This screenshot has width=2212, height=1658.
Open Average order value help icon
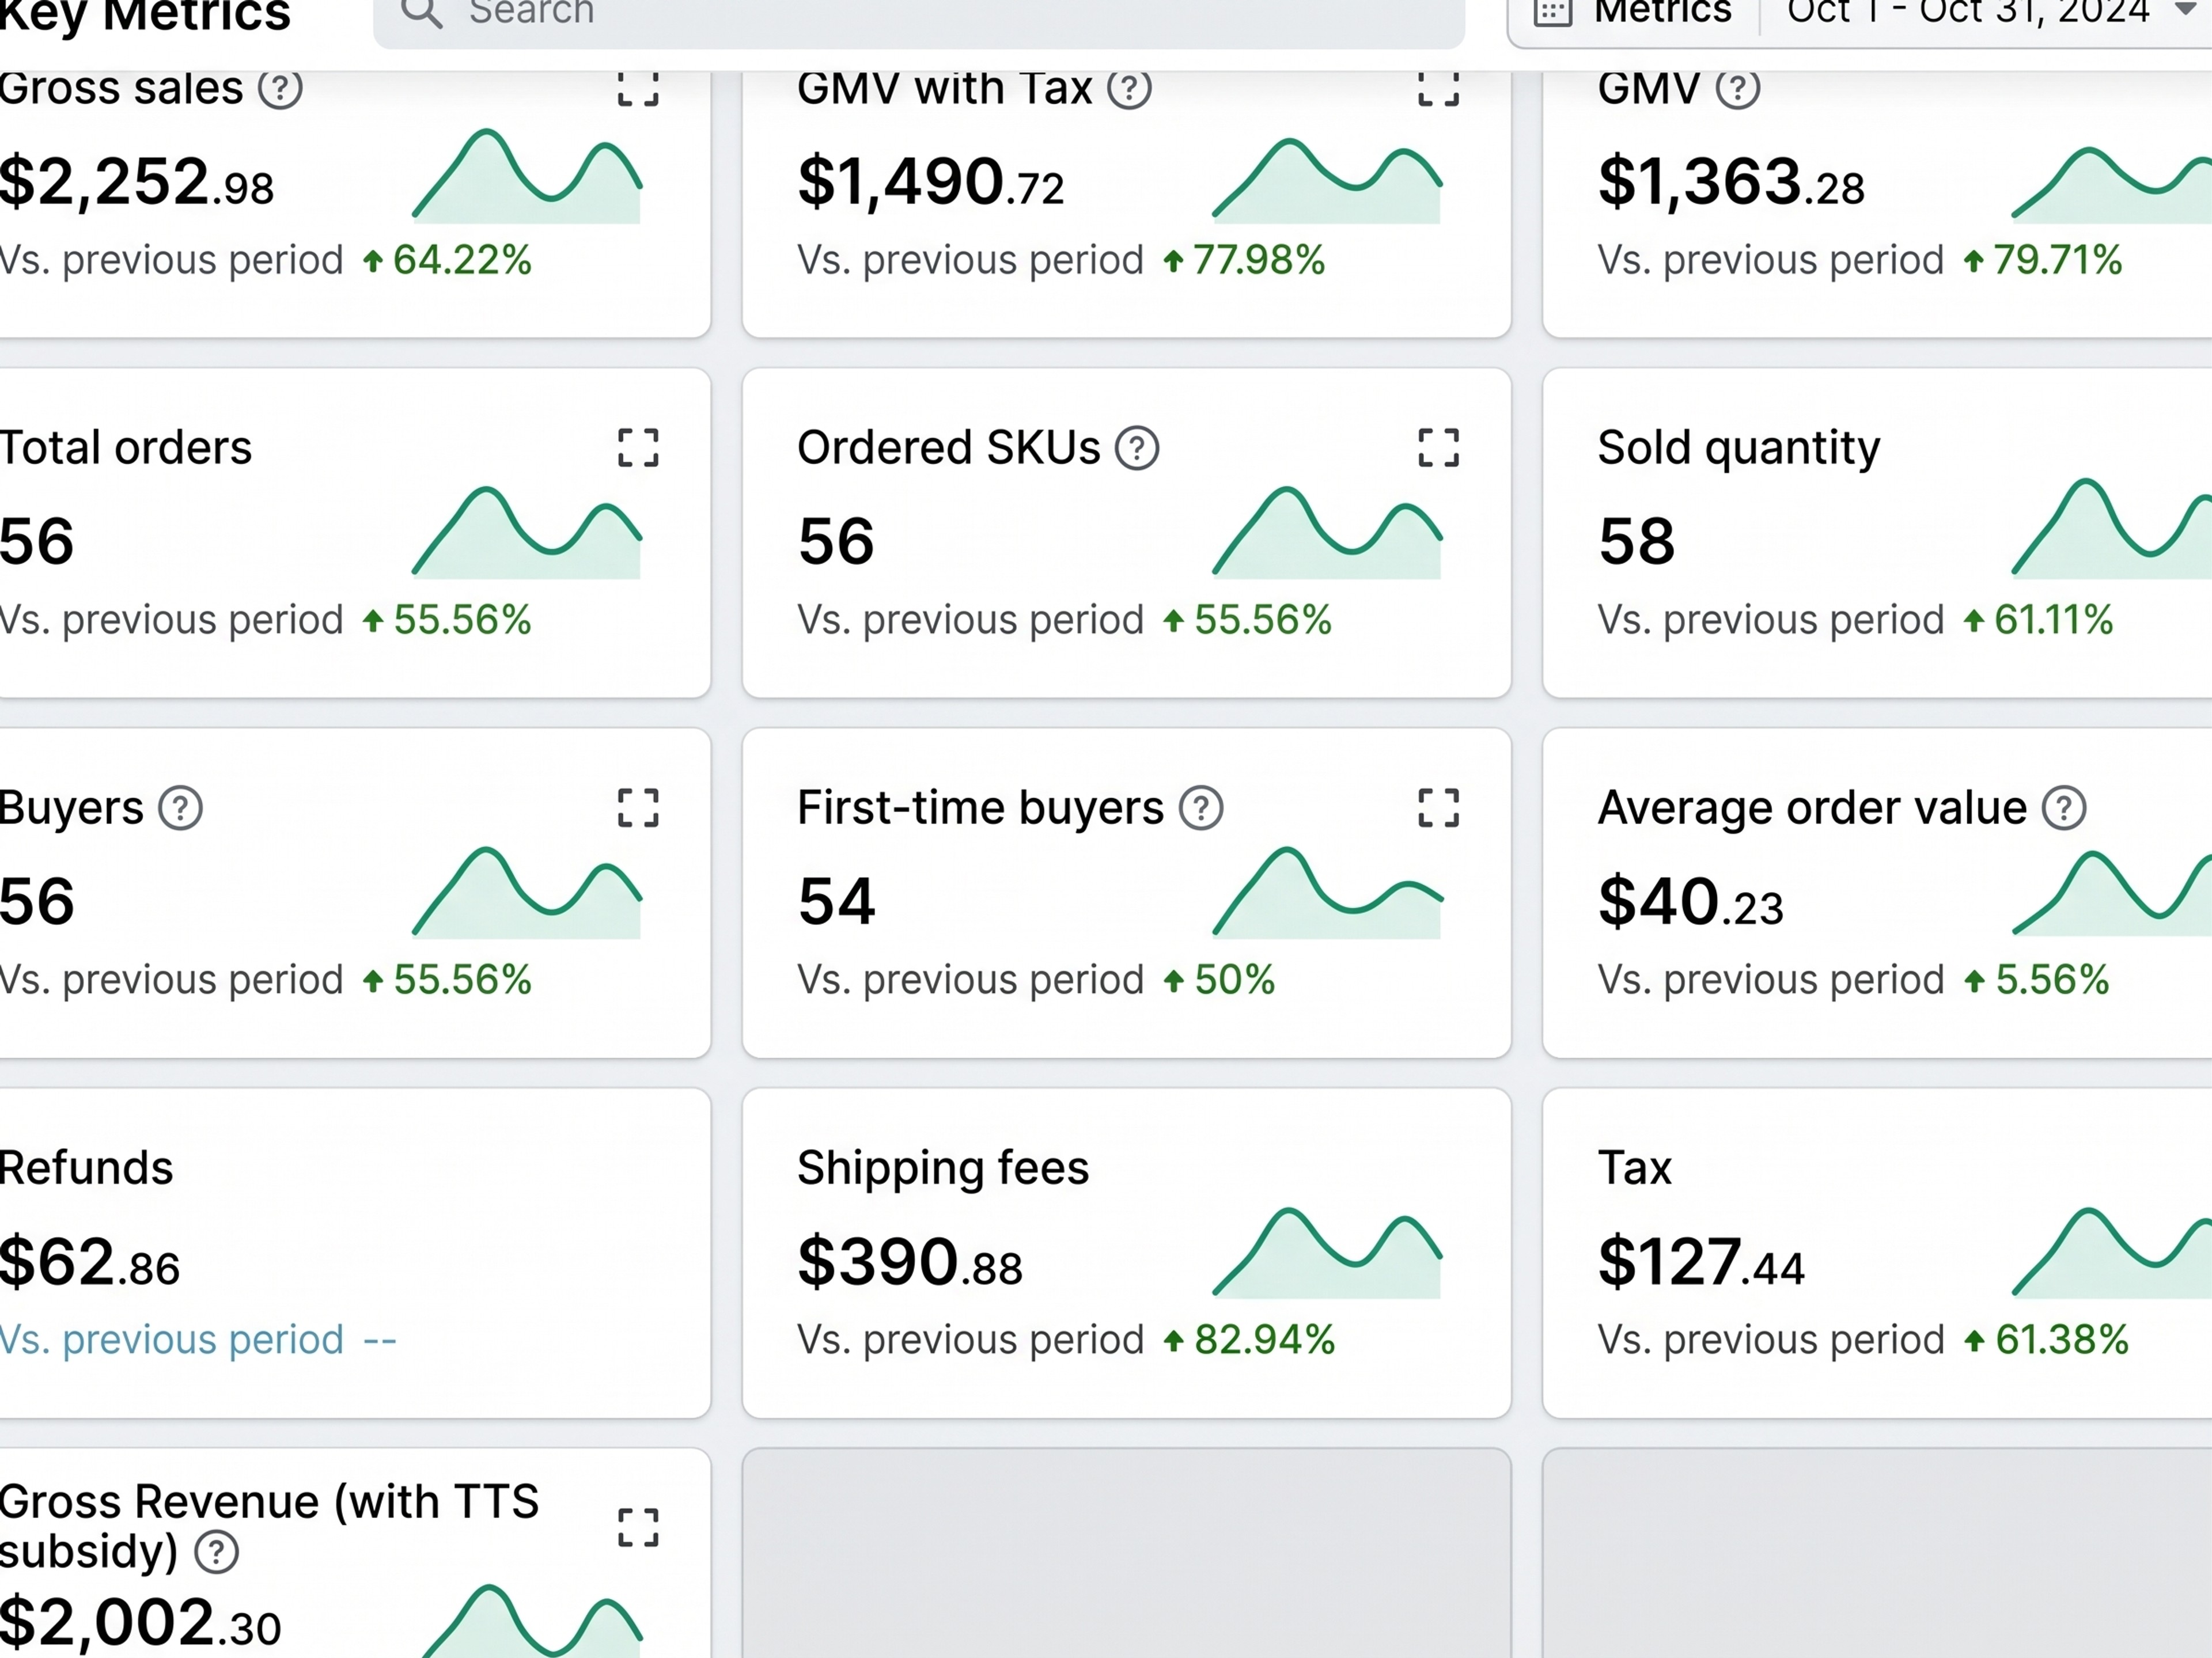pos(2064,808)
